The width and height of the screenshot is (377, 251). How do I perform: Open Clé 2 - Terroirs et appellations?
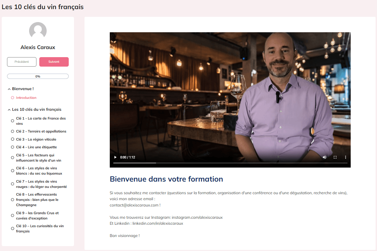click(x=41, y=131)
